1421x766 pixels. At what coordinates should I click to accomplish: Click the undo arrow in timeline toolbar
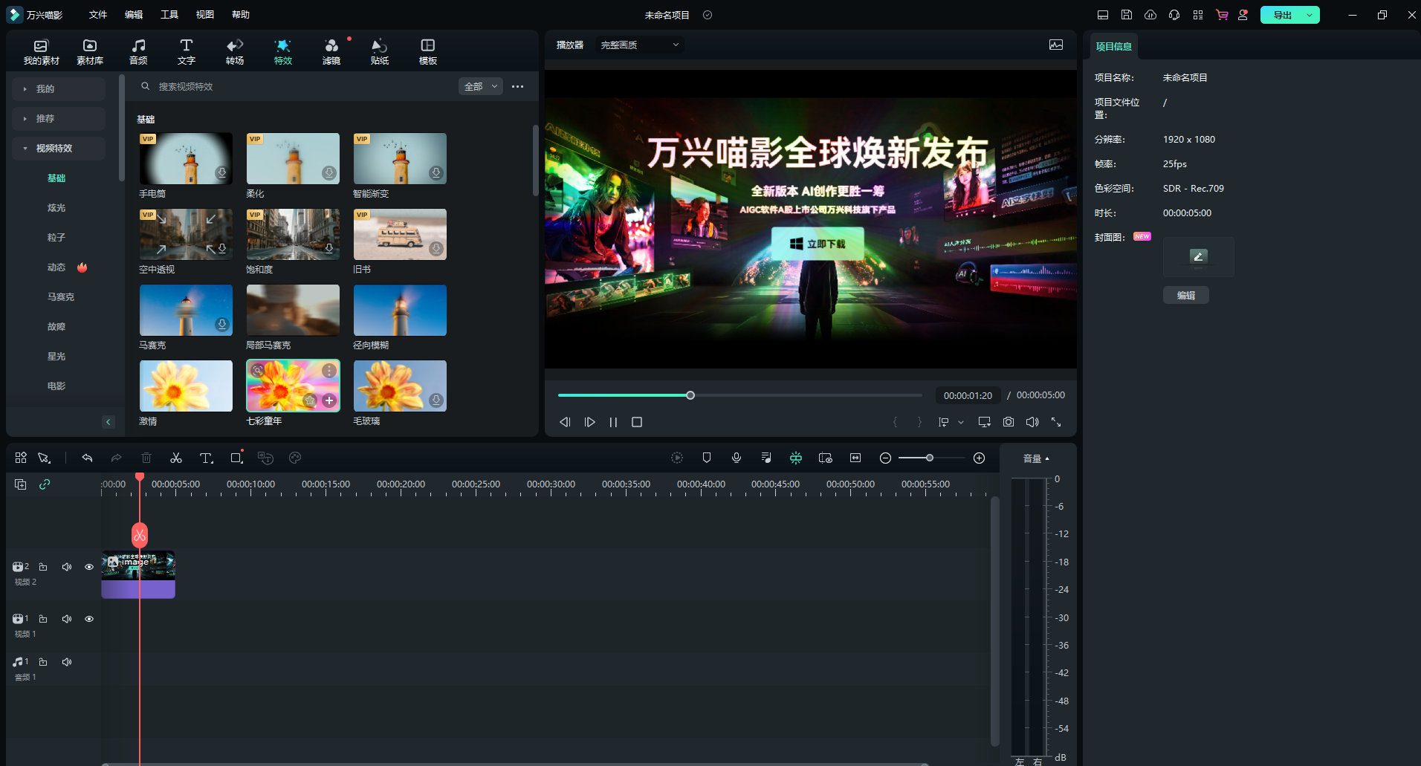[87, 458]
